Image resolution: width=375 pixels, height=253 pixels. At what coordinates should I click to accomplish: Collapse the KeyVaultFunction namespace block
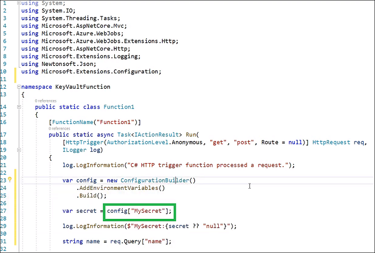click(19, 87)
